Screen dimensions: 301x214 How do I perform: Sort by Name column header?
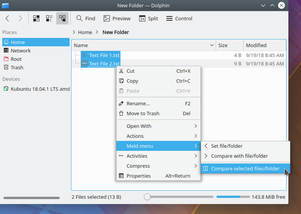[143, 45]
